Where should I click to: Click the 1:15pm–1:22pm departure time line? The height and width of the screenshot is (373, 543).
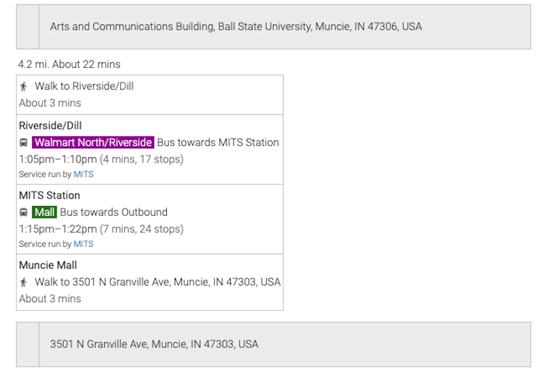[x=101, y=229]
